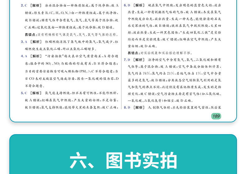
Task: Select the "4. A" answer label
Action: click(x=24, y=56)
